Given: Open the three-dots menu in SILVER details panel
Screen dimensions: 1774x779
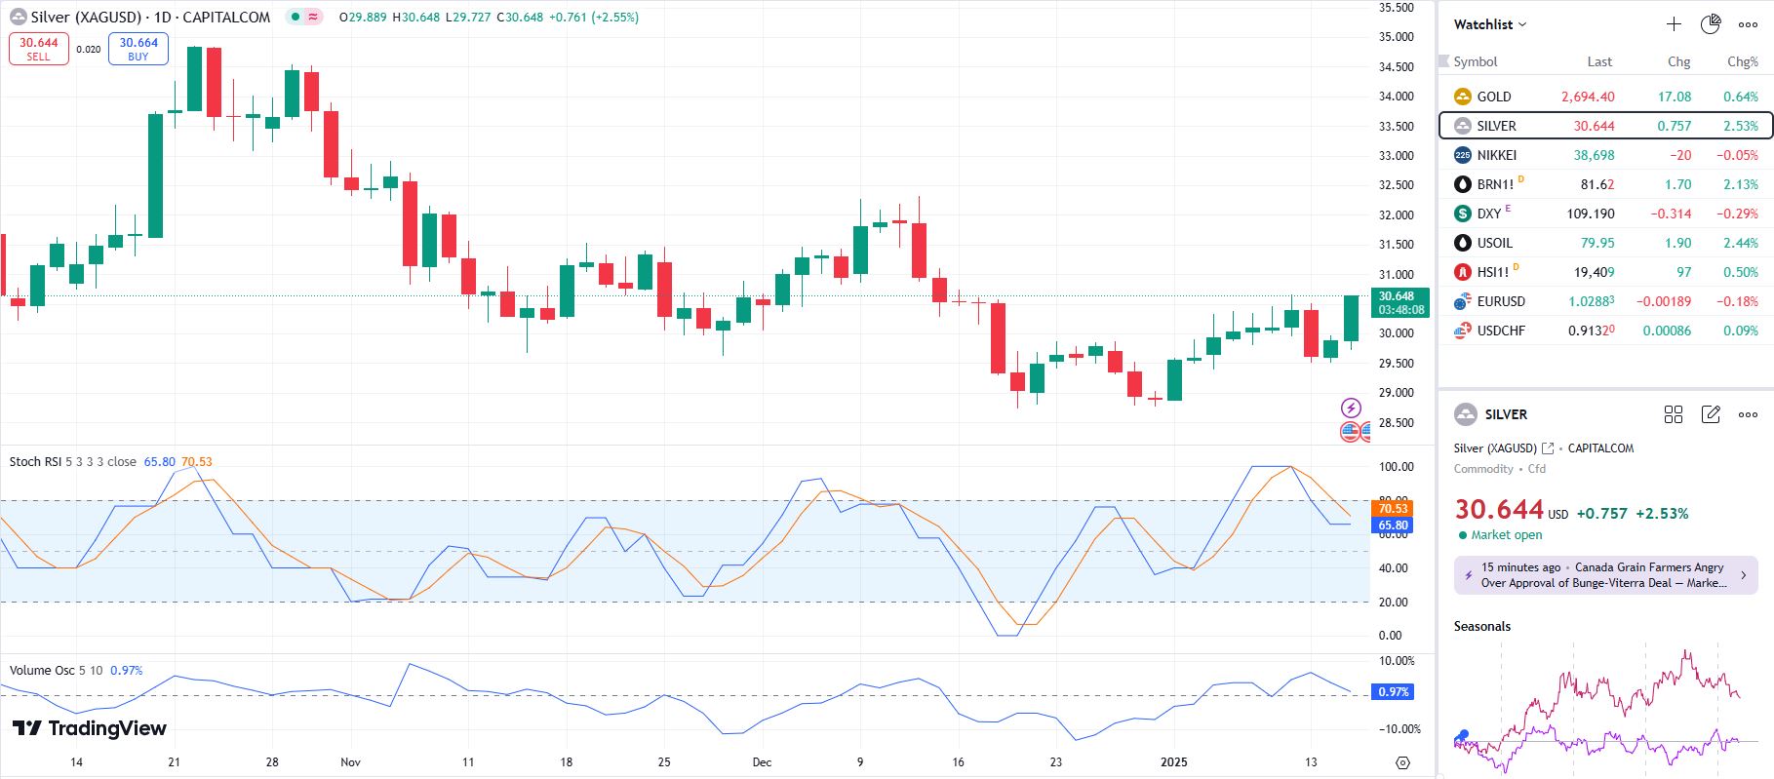Looking at the screenshot, I should coord(1748,414).
